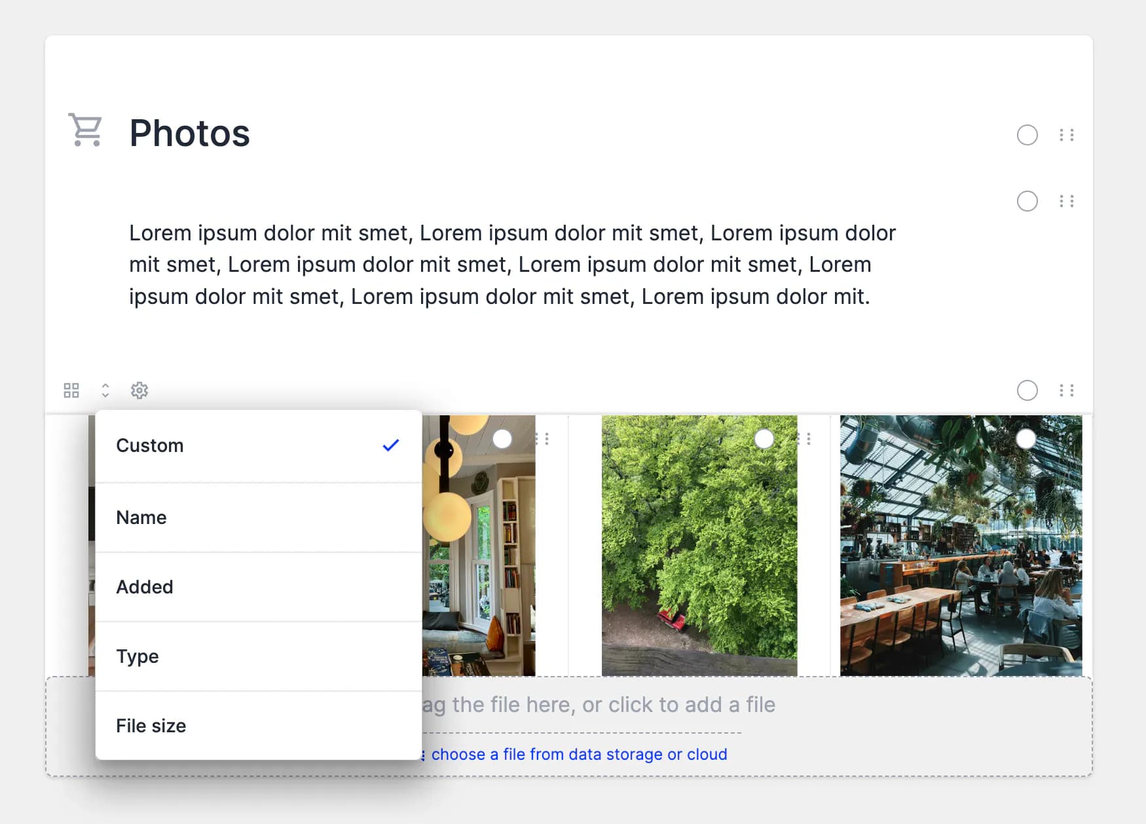Select the Photos title block radio circle
1146x824 pixels.
[1027, 135]
